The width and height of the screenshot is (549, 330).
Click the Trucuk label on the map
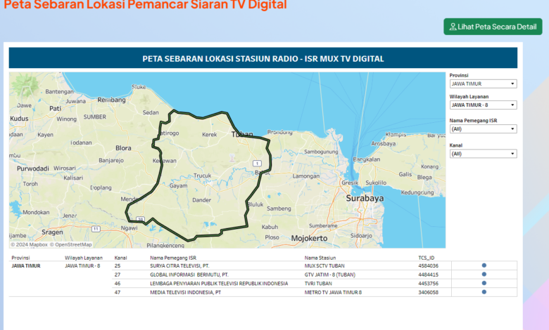[x=203, y=176]
